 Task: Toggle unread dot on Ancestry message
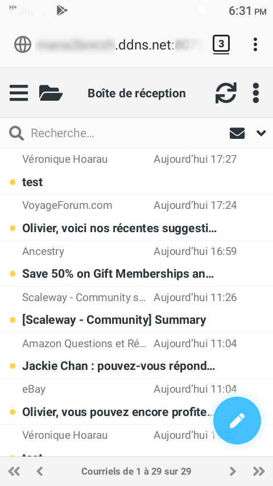[x=13, y=274]
